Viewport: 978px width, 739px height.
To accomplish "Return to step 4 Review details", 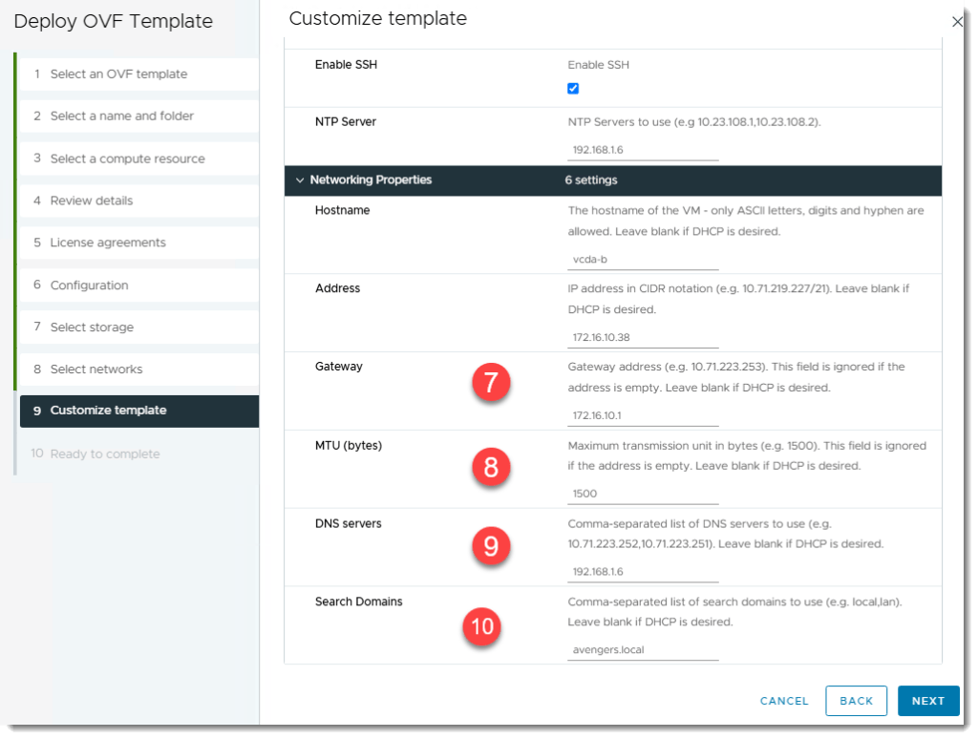I will click(x=92, y=201).
